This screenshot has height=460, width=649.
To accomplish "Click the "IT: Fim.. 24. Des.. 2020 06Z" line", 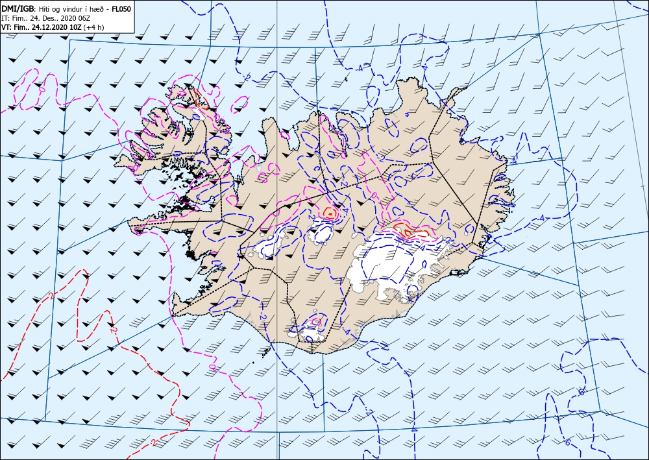I will (45, 18).
